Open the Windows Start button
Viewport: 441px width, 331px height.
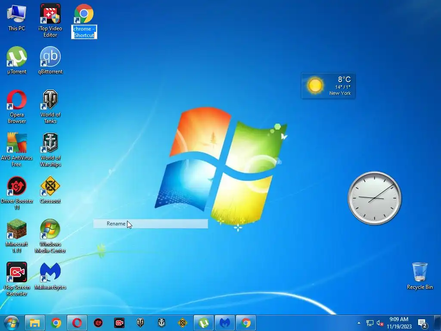[x=11, y=323]
